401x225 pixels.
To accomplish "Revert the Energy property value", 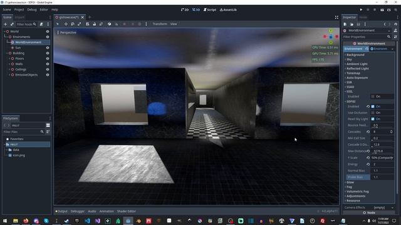I will coord(368,164).
